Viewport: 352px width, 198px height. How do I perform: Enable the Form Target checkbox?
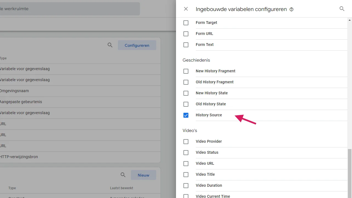(x=186, y=23)
